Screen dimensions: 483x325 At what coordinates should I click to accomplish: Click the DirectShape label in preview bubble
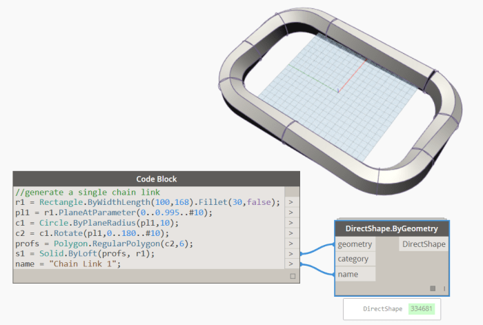[382, 308]
